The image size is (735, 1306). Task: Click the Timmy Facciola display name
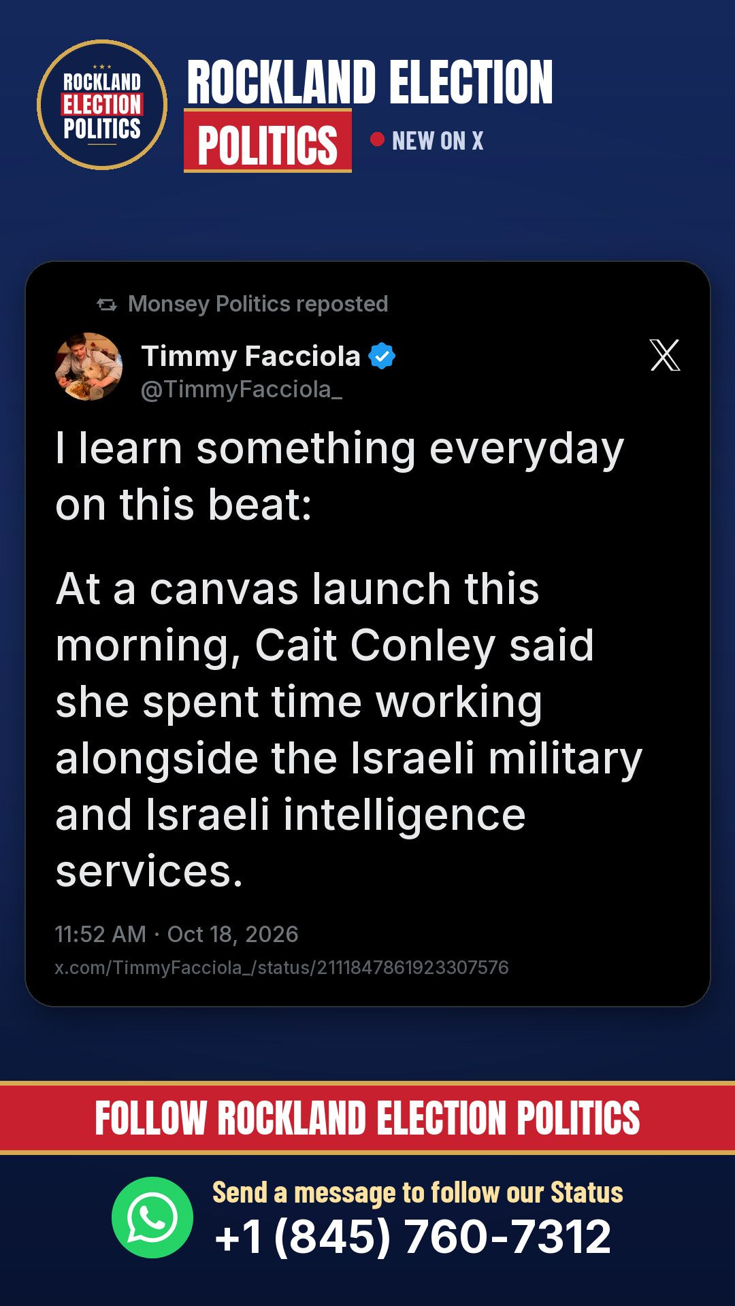[250, 356]
